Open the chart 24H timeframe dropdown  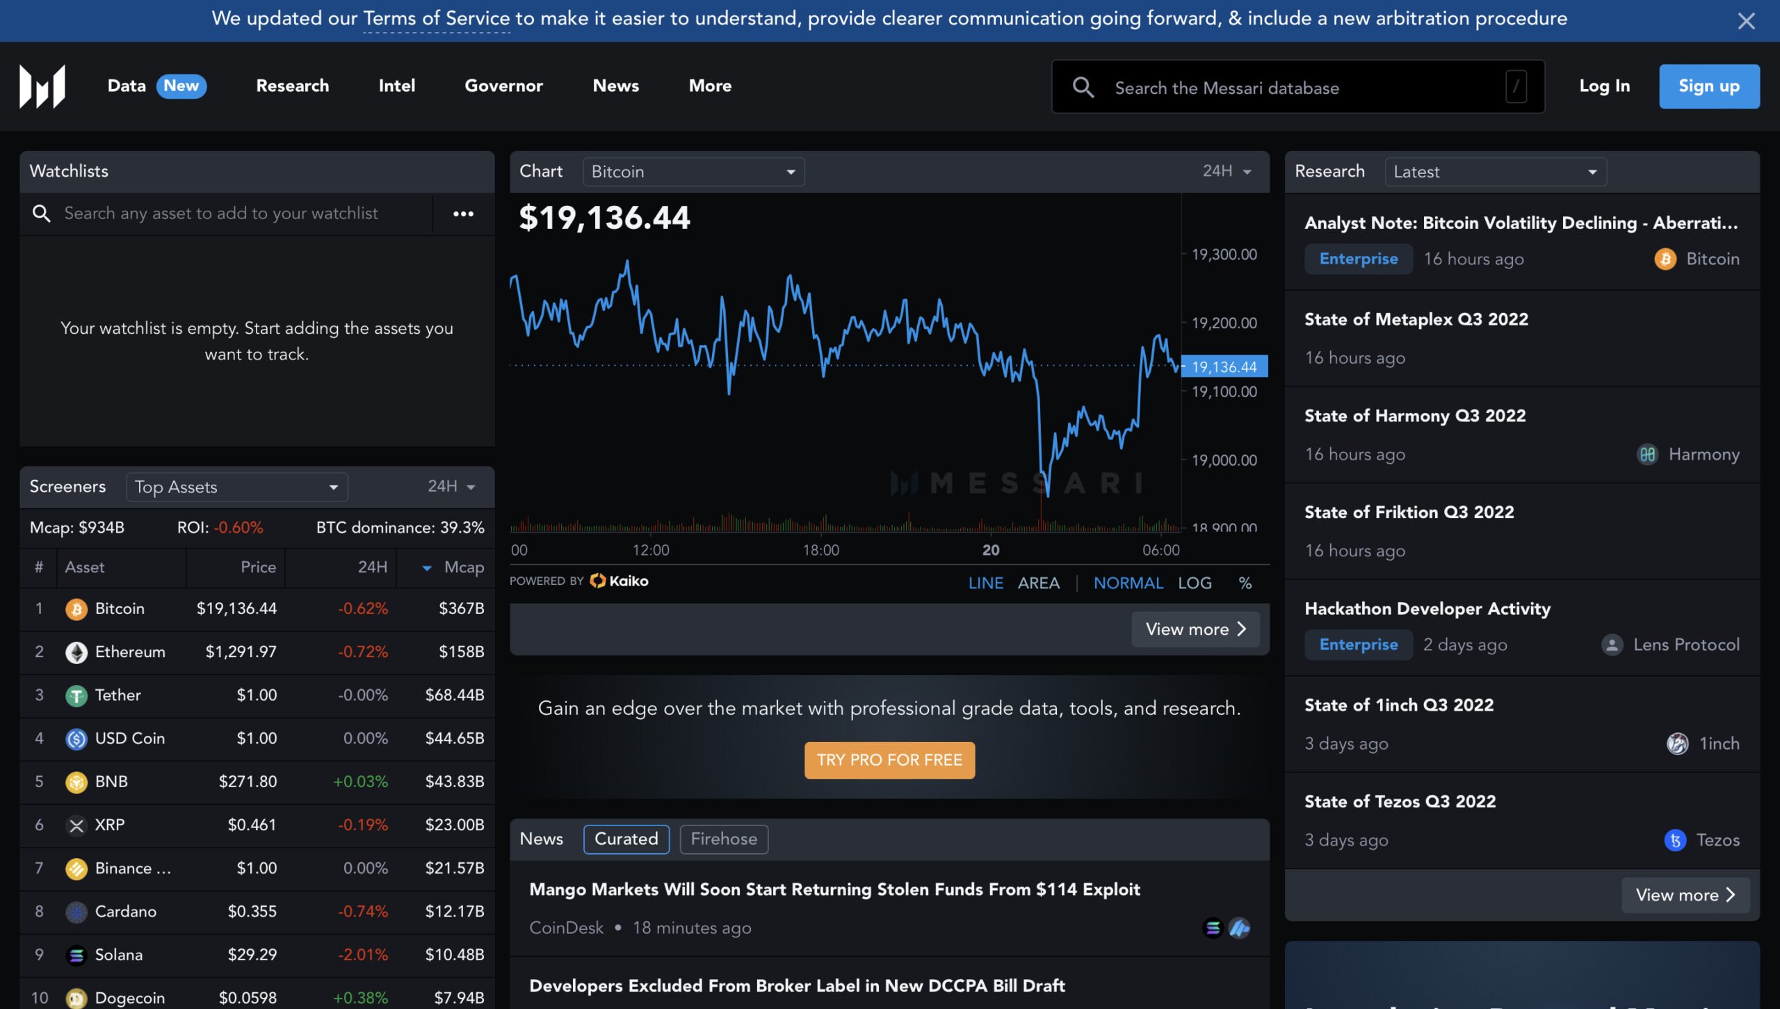1227,171
